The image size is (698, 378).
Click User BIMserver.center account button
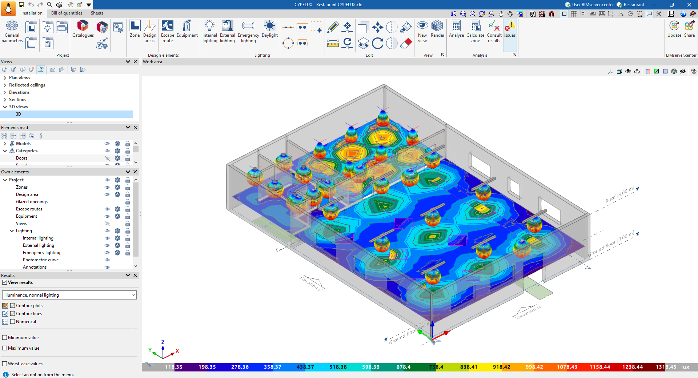[589, 5]
